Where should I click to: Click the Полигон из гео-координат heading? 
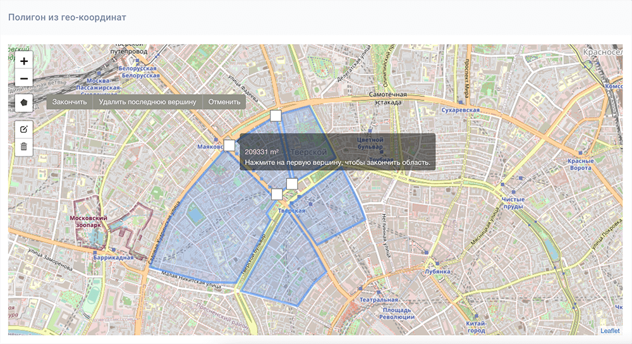[67, 17]
